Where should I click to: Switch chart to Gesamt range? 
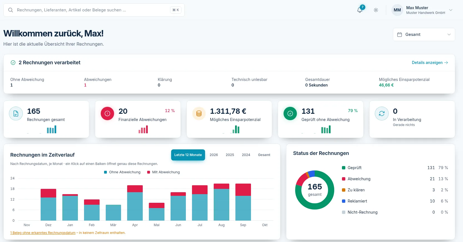tap(264, 155)
